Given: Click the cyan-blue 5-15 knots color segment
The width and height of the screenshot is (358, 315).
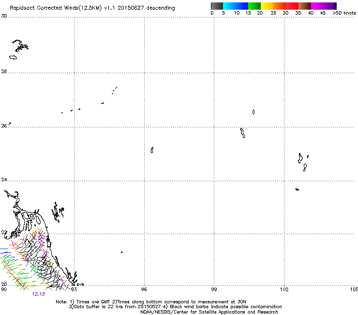Looking at the screenshot, I should (236, 6).
